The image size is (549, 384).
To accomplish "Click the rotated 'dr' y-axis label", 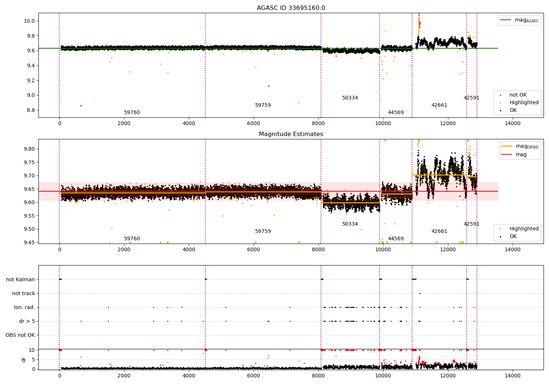I will [24, 359].
